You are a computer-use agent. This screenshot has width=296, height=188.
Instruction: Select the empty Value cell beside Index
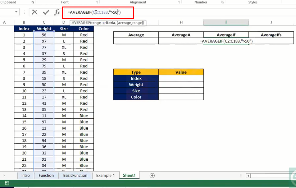(181, 78)
